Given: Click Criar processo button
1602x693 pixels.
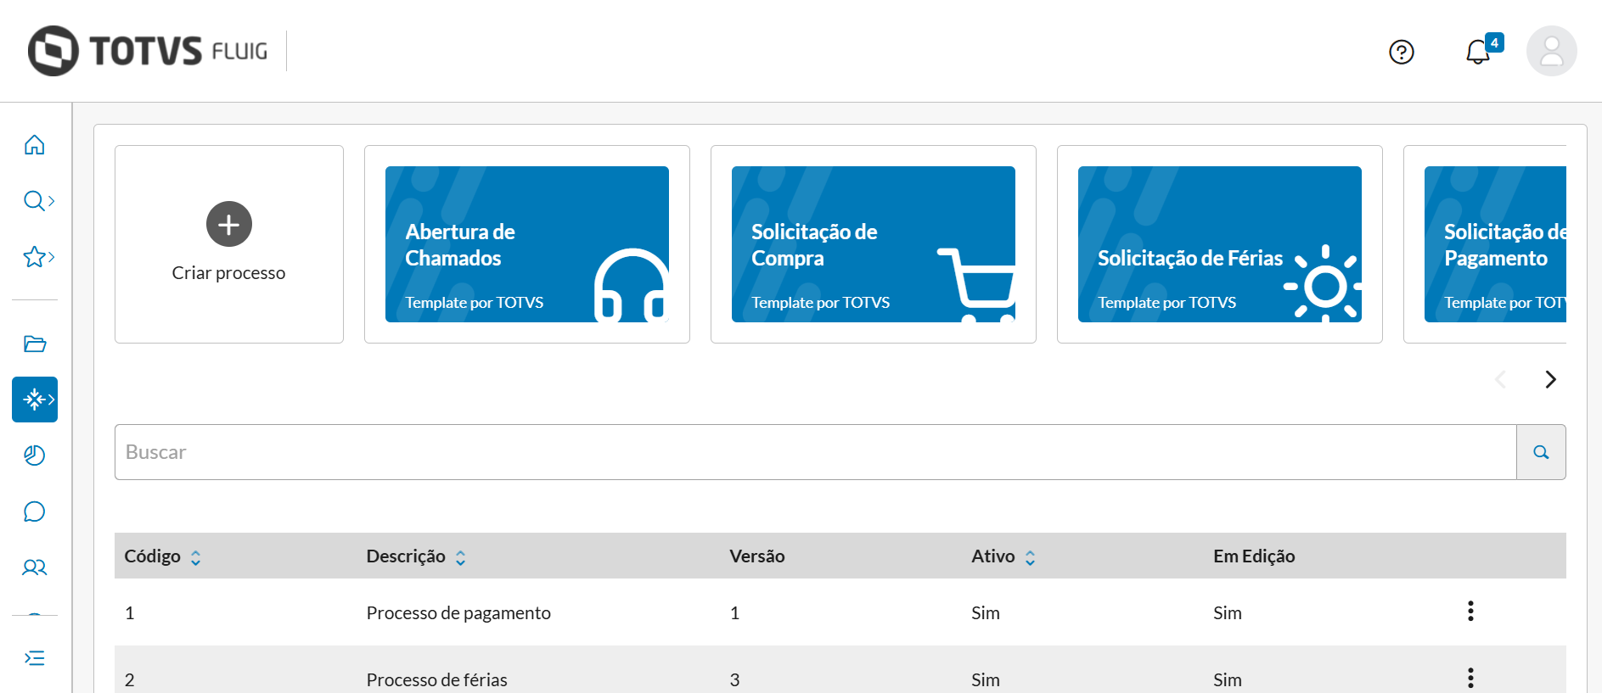Looking at the screenshot, I should (x=229, y=243).
